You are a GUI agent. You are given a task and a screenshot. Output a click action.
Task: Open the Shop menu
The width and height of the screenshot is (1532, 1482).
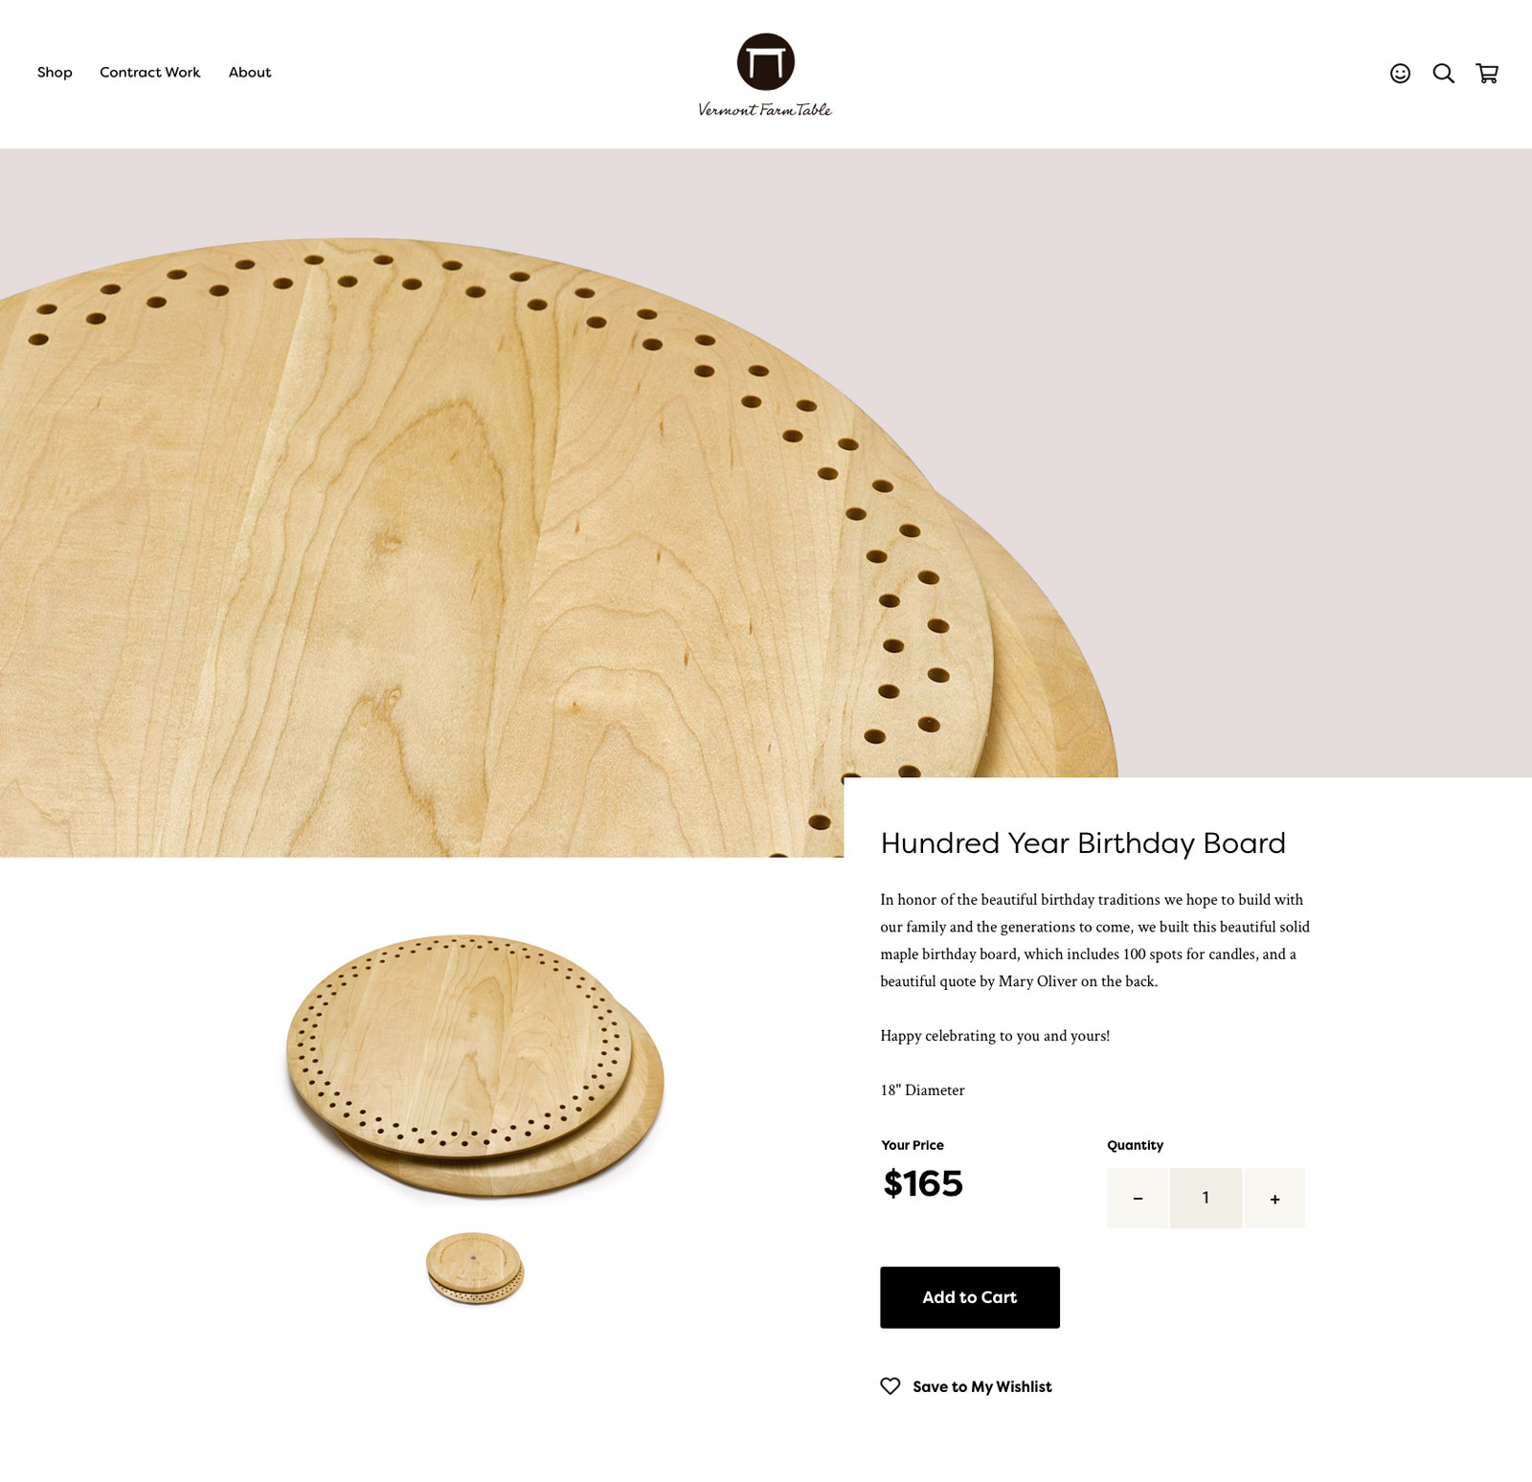click(55, 73)
